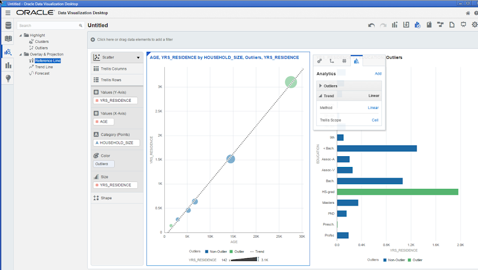Click the Search input field
This screenshot has height=270, width=478.
click(51, 26)
